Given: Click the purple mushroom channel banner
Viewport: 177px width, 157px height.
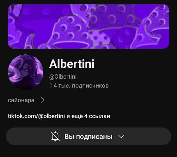Looking at the screenshot, I should pos(88,27).
